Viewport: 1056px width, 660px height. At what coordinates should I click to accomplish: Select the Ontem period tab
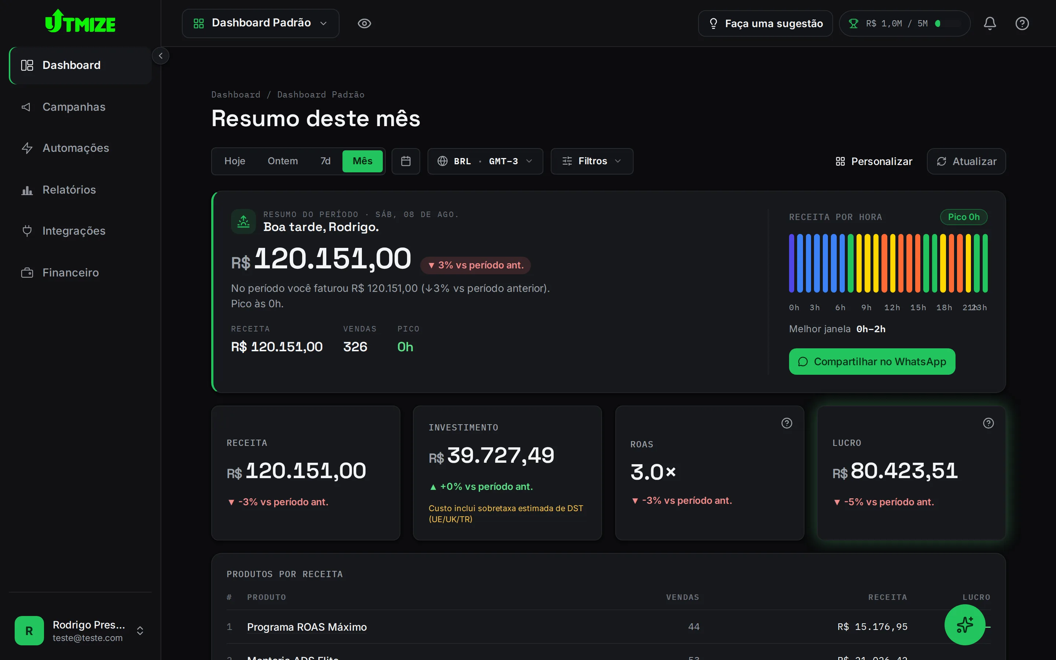click(283, 161)
